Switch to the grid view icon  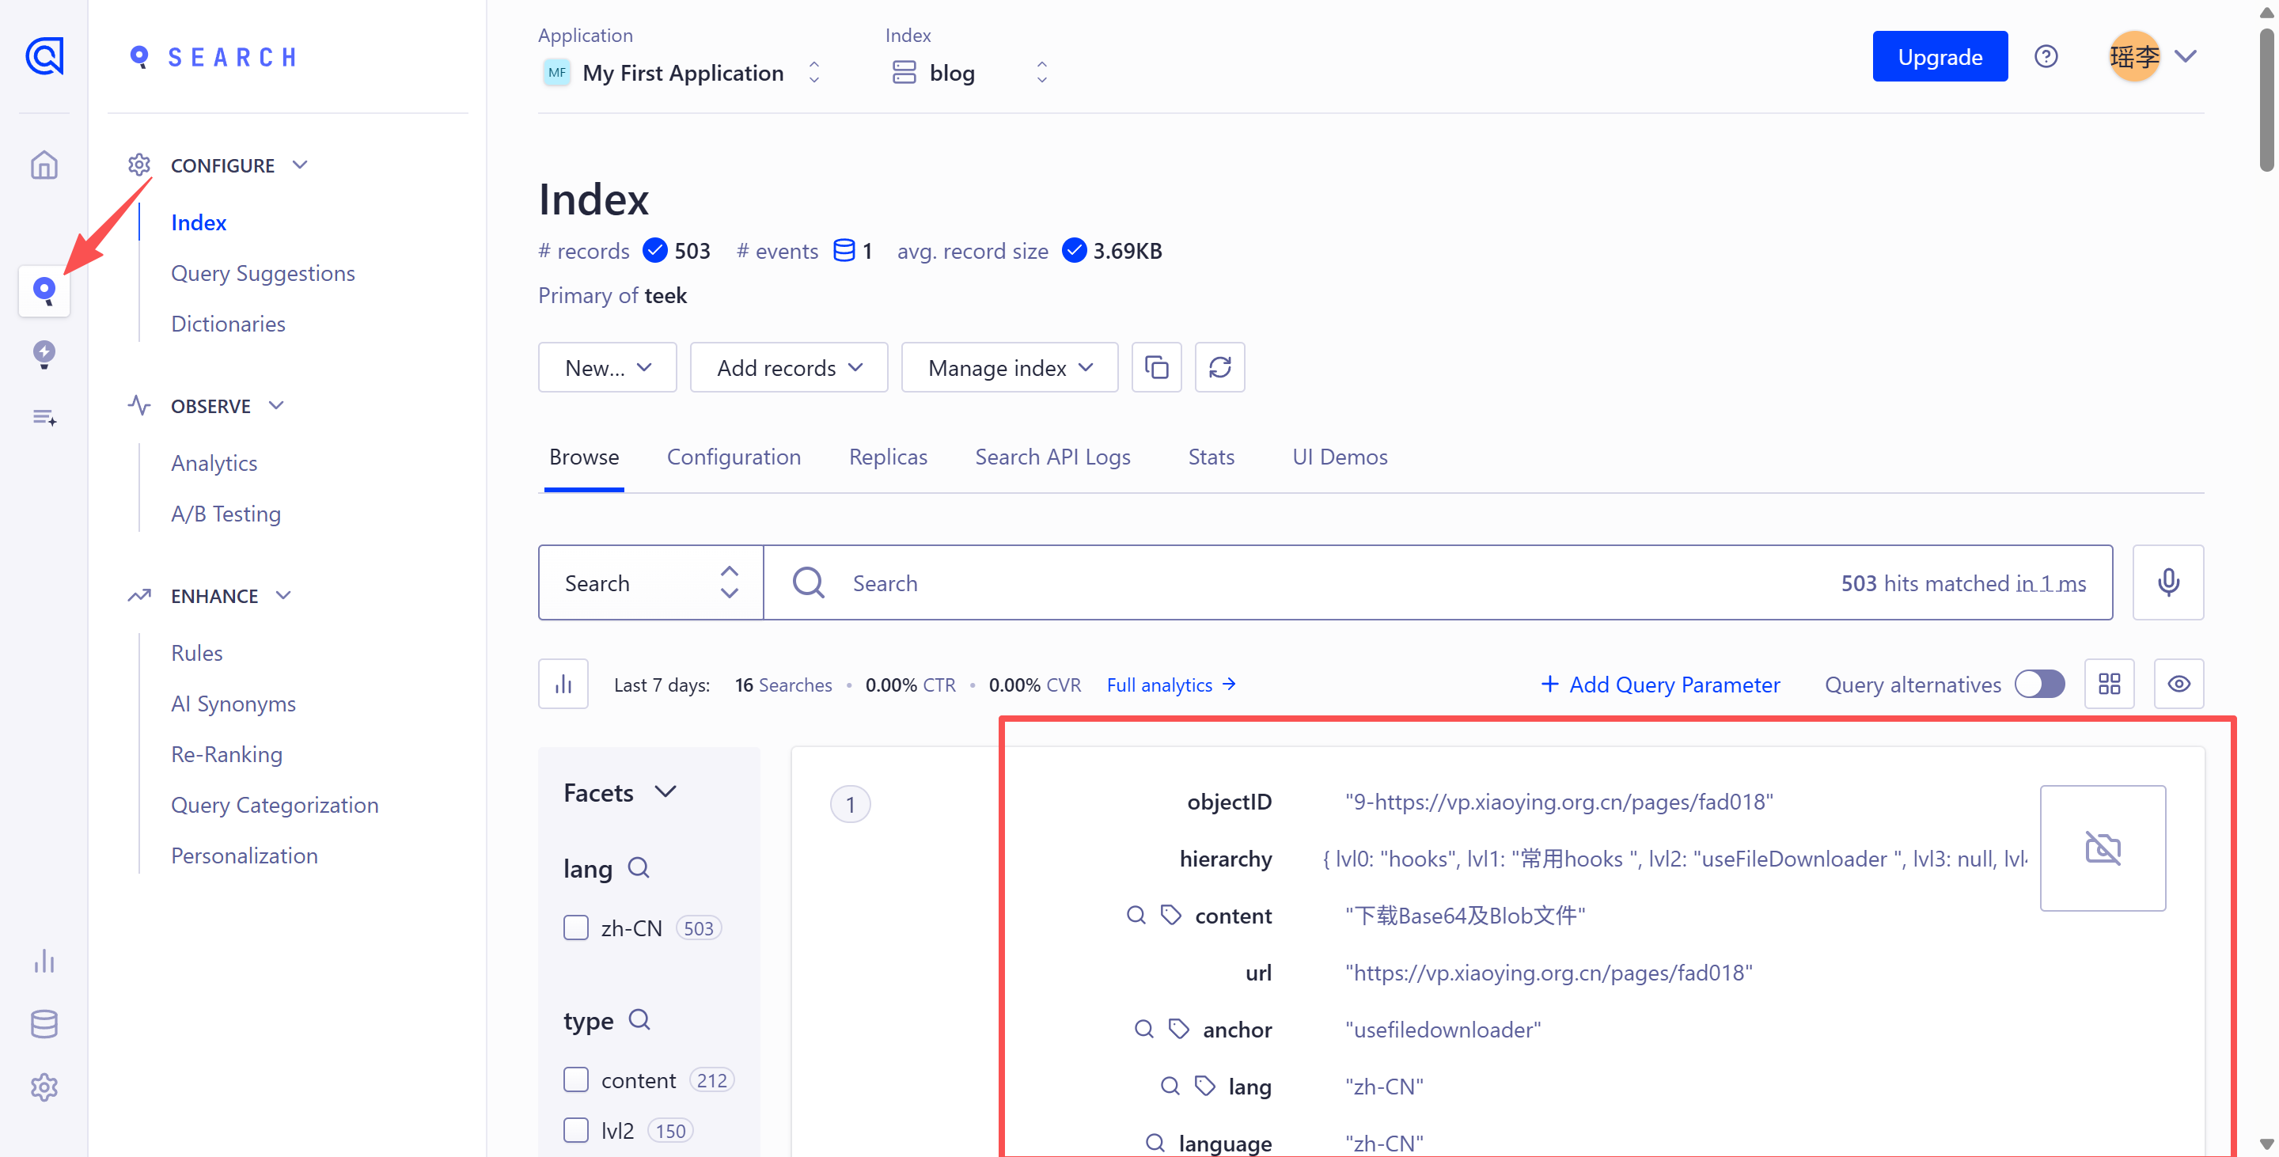[x=2109, y=684]
